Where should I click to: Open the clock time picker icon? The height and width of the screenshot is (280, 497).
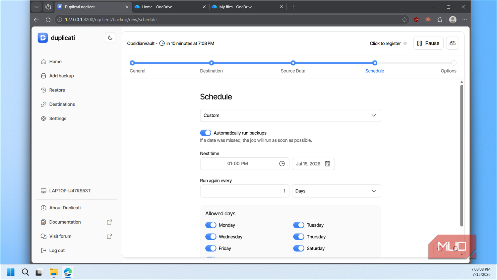(x=282, y=164)
